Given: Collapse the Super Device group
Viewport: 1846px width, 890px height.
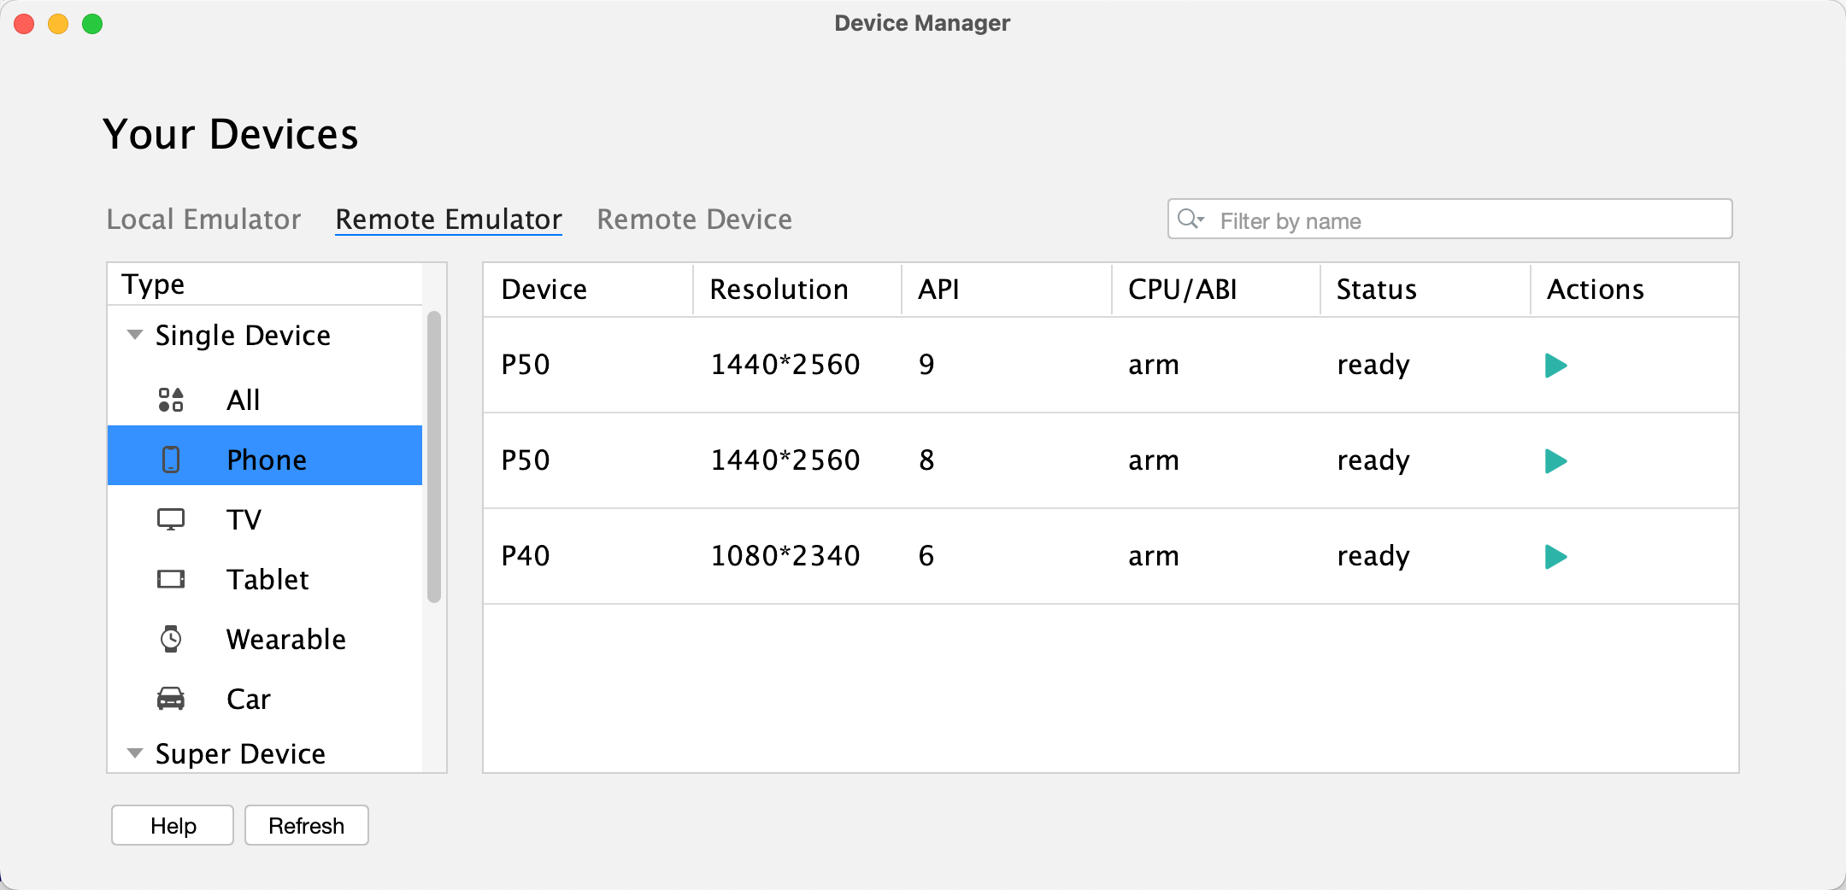Looking at the screenshot, I should (x=134, y=753).
